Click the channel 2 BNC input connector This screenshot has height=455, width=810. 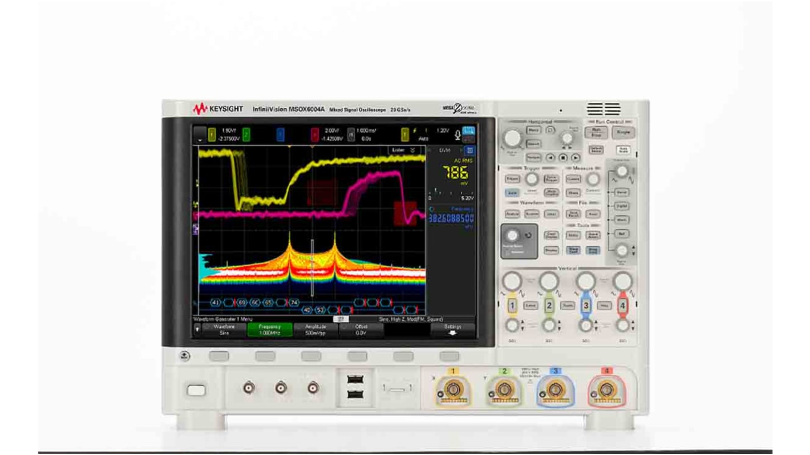tap(504, 391)
